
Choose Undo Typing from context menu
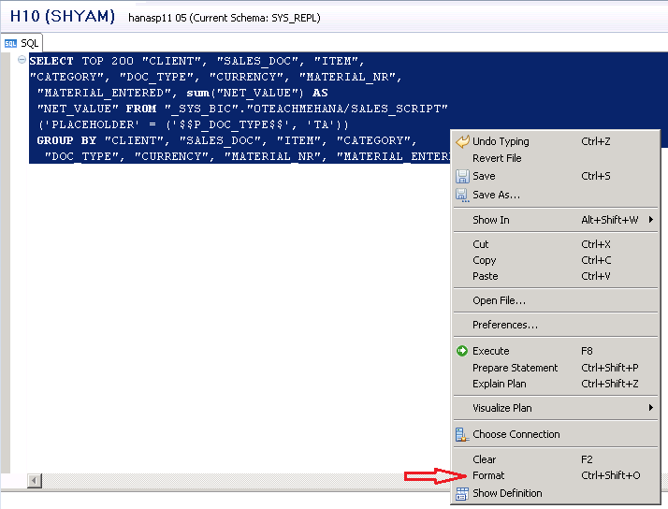click(556, 141)
